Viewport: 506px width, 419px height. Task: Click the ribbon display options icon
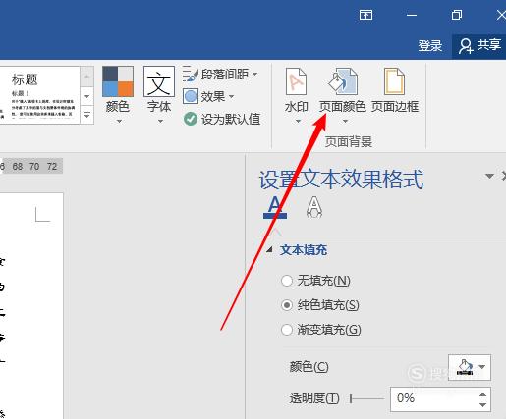pyautogui.click(x=365, y=15)
